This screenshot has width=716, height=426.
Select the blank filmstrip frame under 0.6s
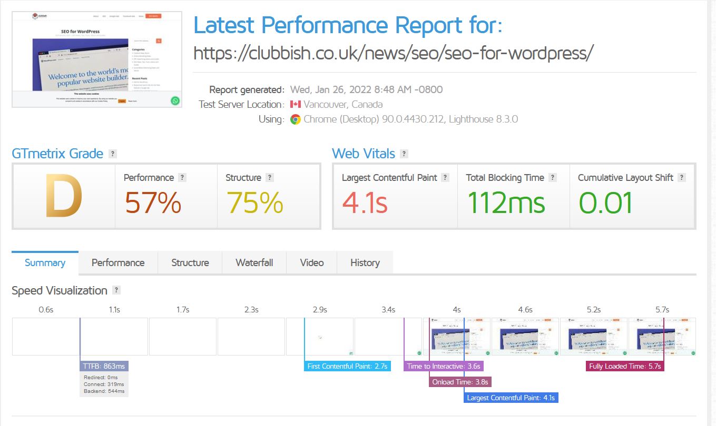pos(46,337)
